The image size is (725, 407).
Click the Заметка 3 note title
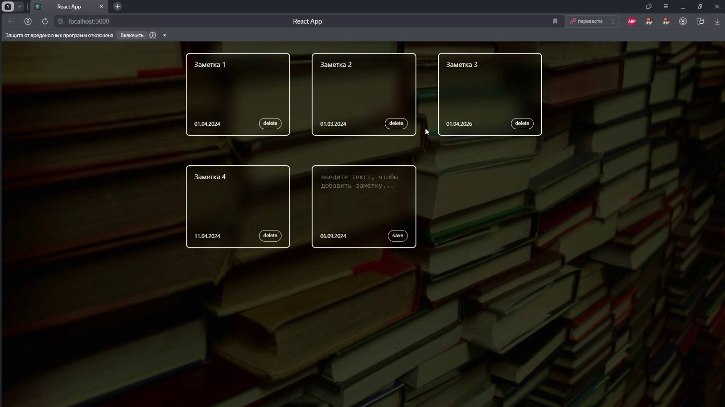(462, 65)
